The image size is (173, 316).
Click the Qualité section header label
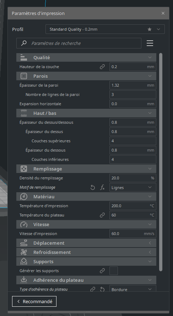coord(42,57)
